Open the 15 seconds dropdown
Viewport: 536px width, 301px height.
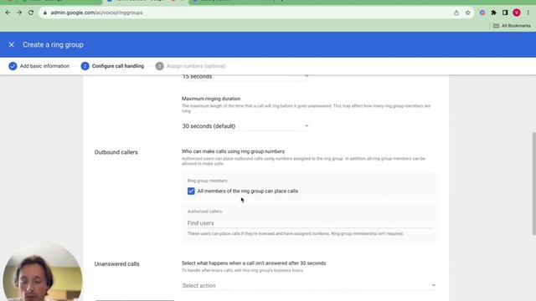[245, 76]
